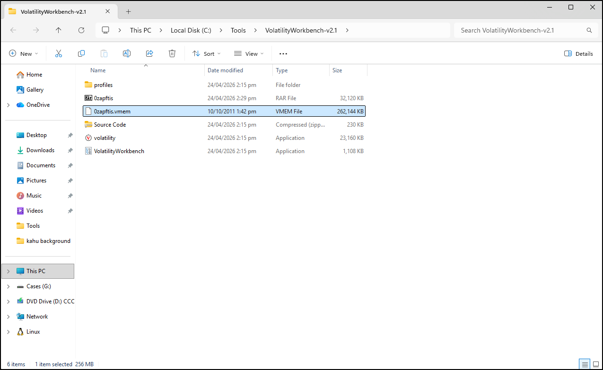Toggle the Details pane button
The height and width of the screenshot is (370, 603).
click(578, 54)
